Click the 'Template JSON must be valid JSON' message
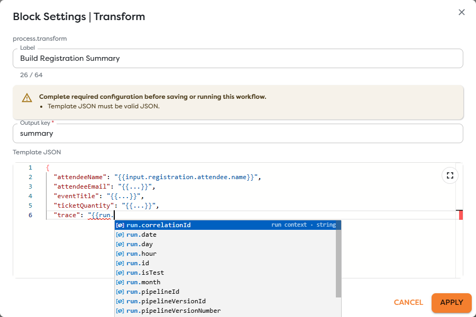Screen dimensions: 476x317 point(104,106)
